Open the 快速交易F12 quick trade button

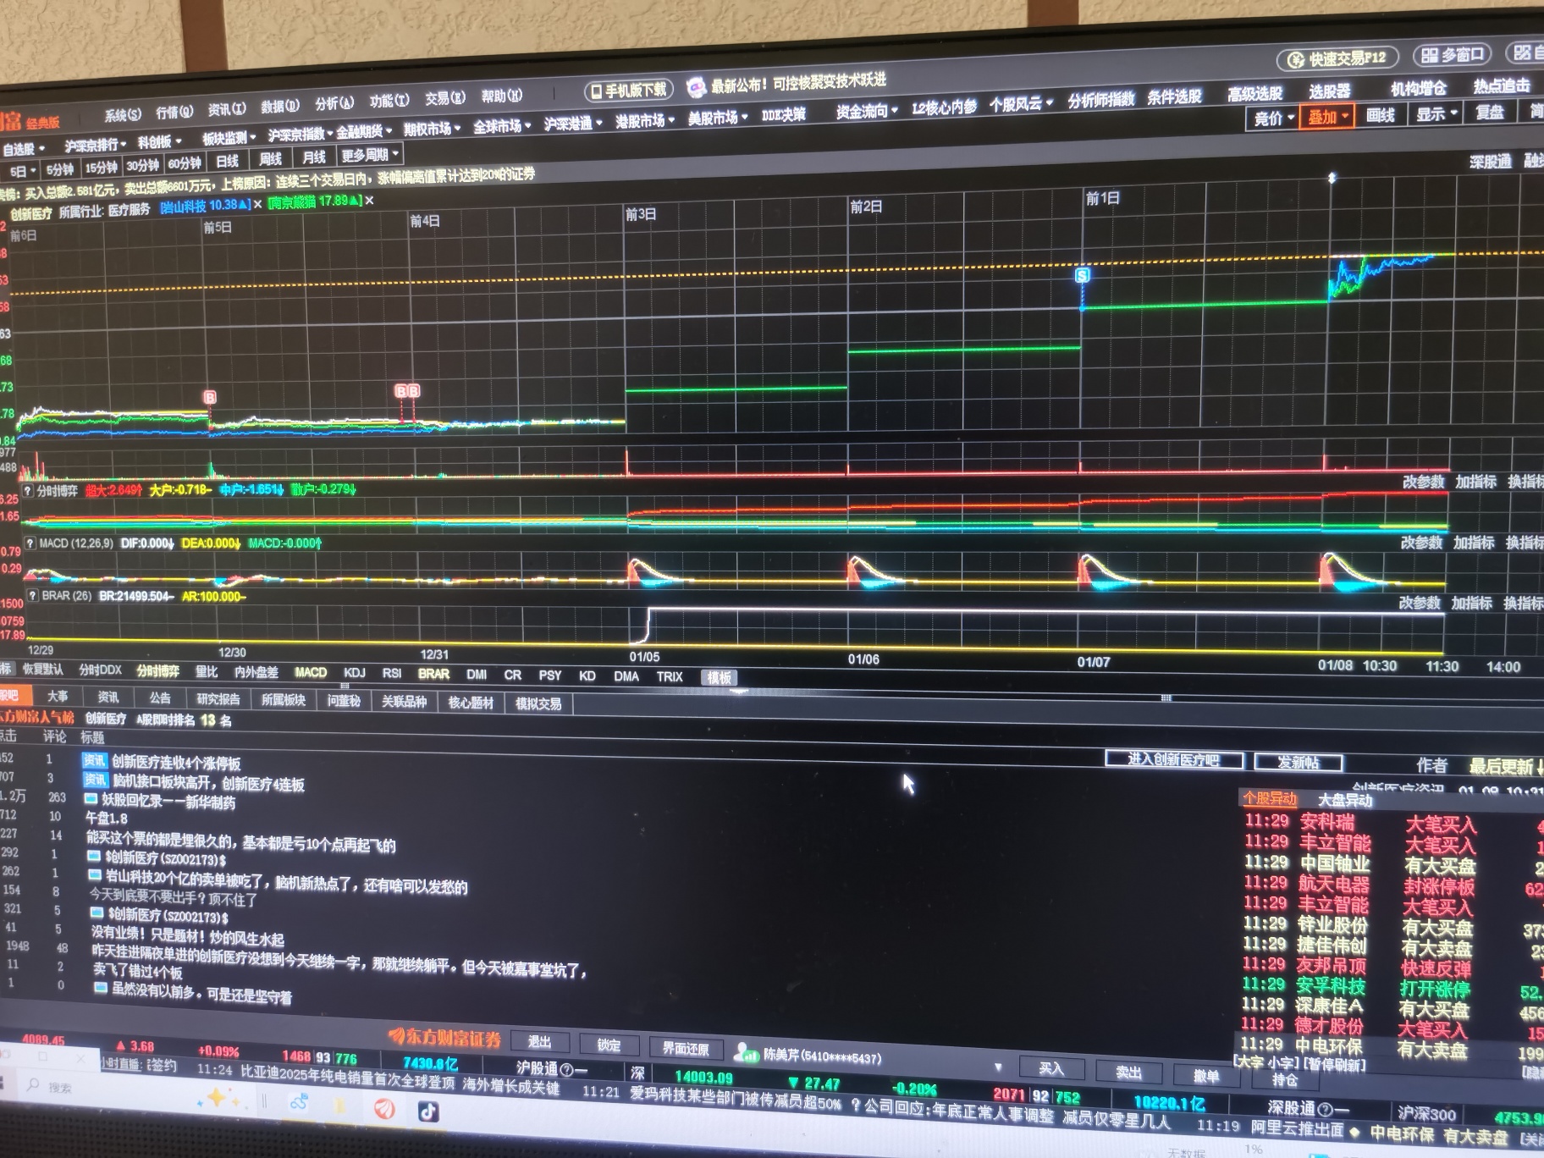click(1337, 58)
